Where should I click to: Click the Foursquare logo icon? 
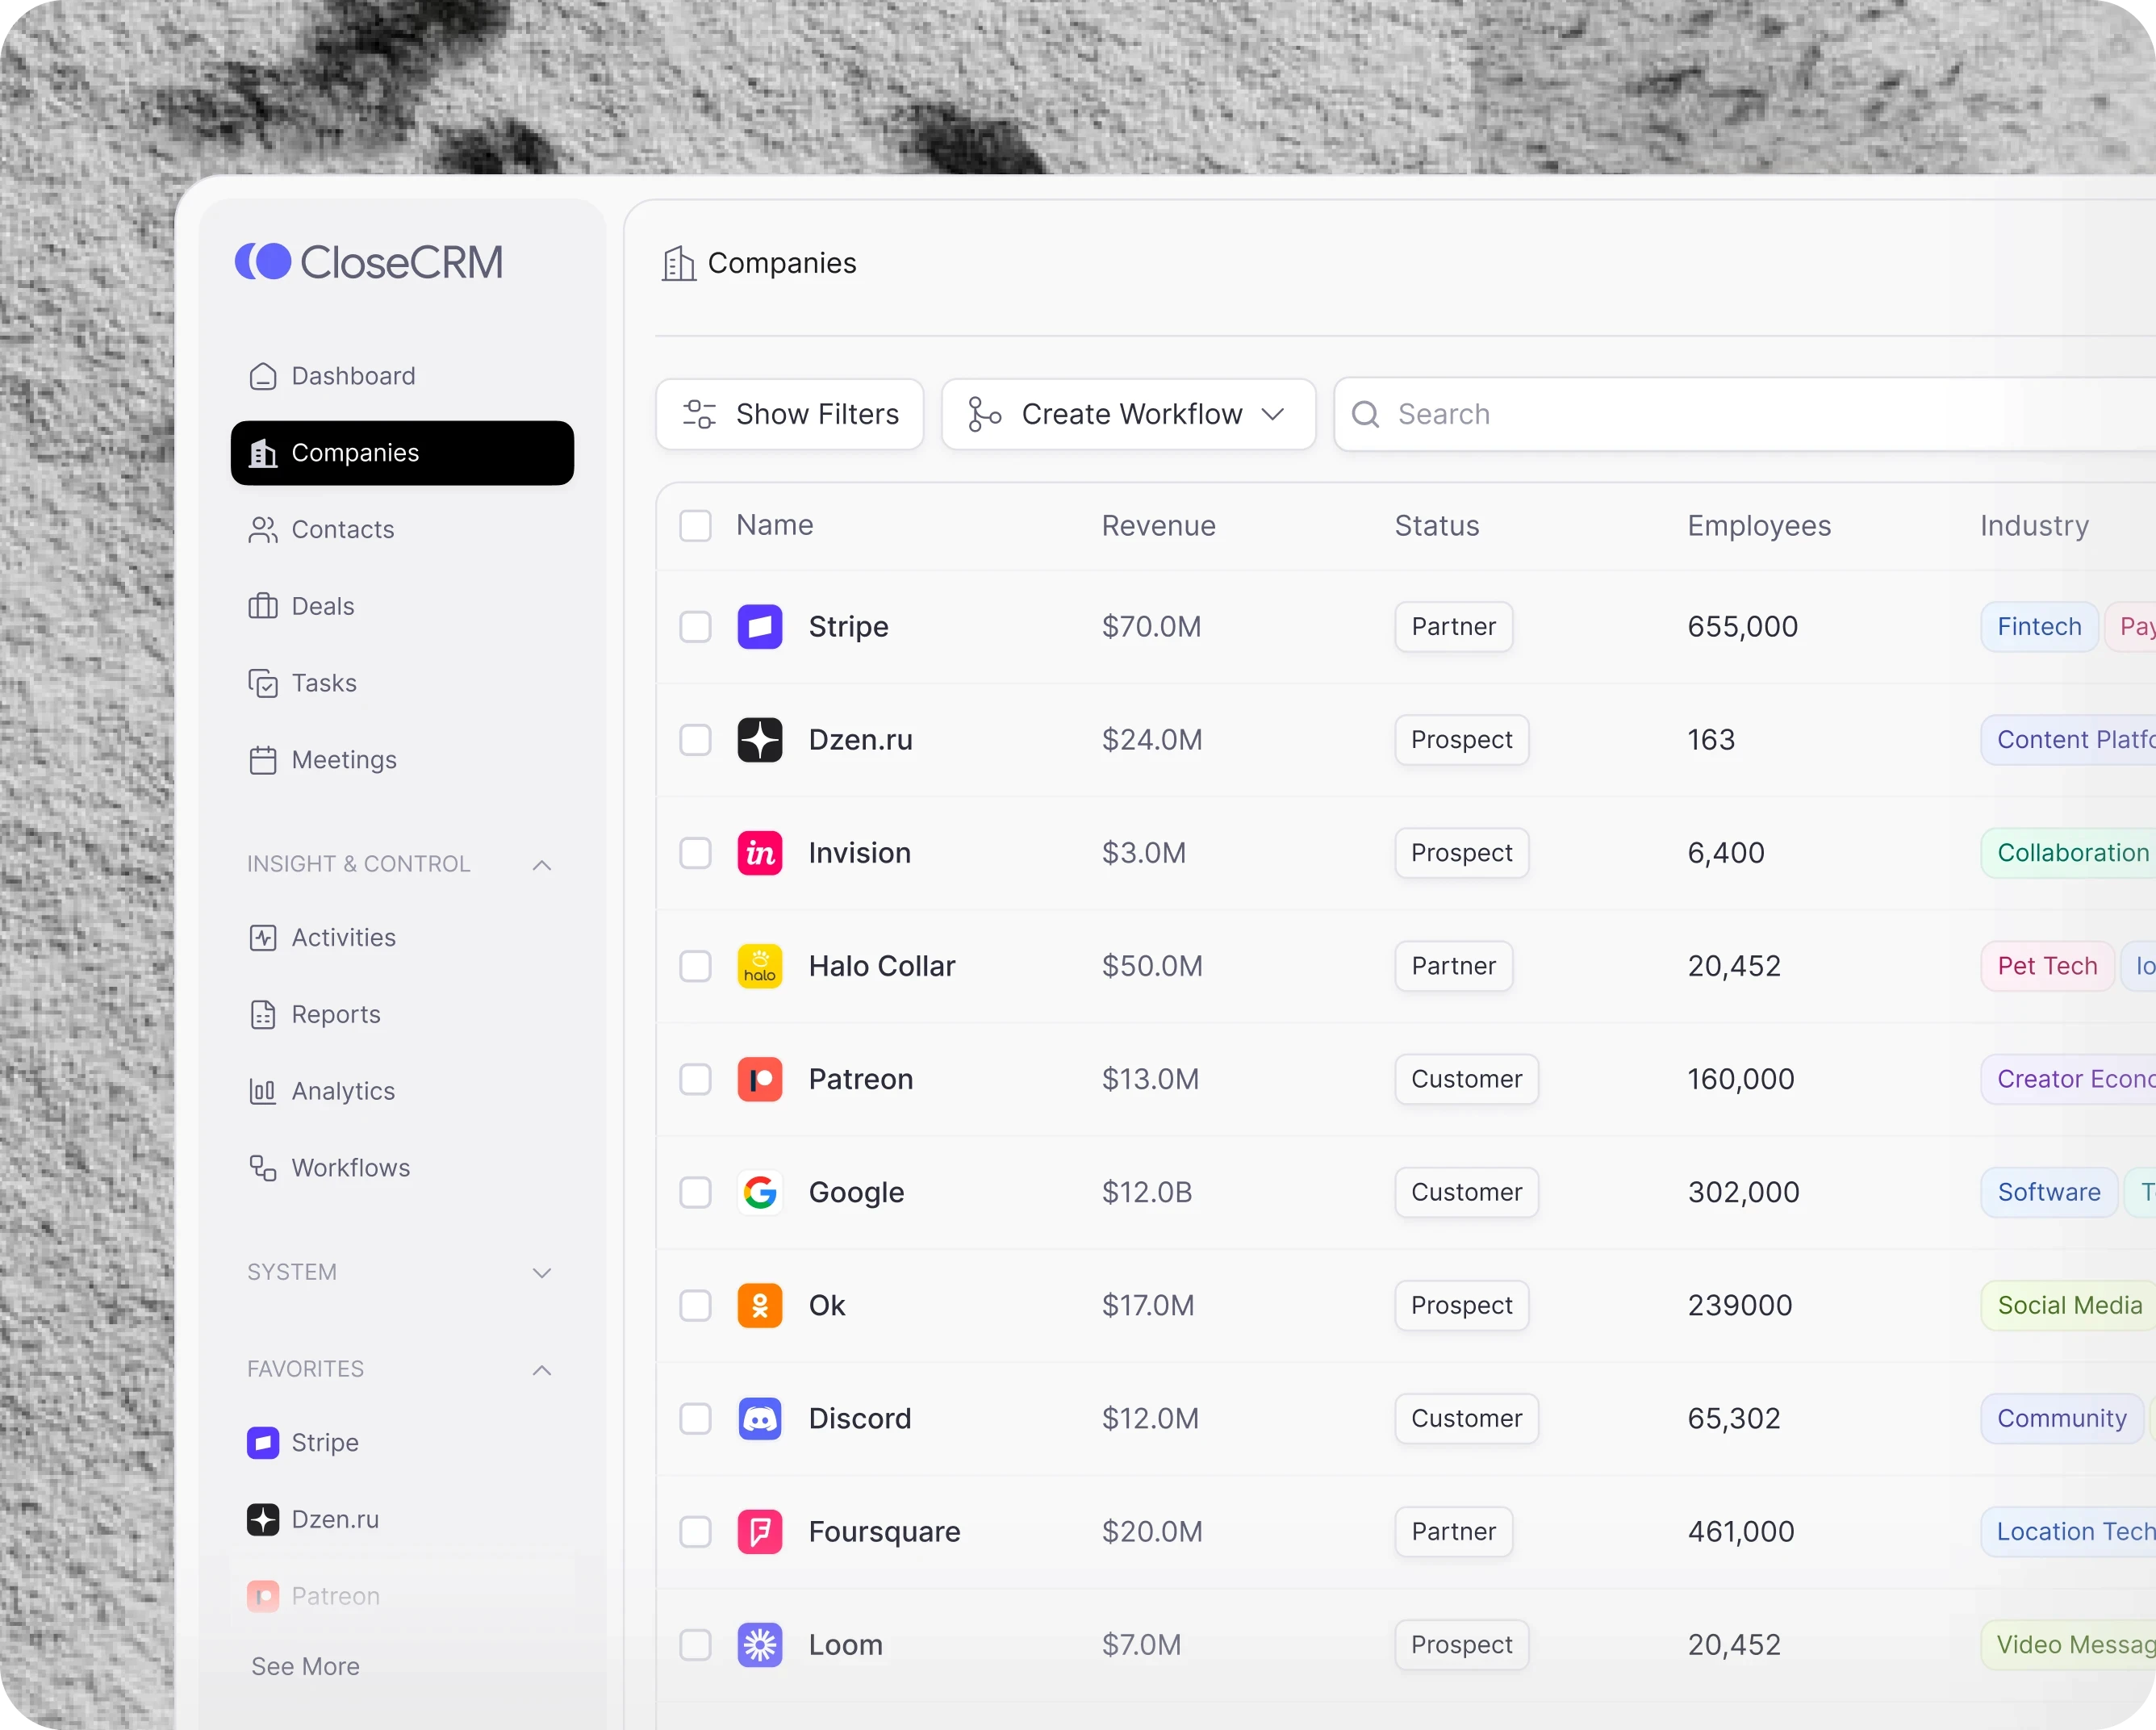coord(760,1531)
